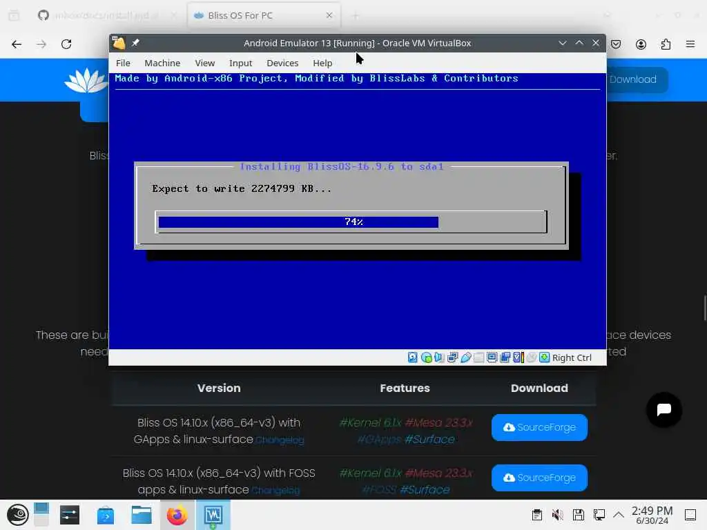The width and height of the screenshot is (707, 530).
Task: Click network adapter indicator in VirtualBox status bar
Action: pos(452,357)
